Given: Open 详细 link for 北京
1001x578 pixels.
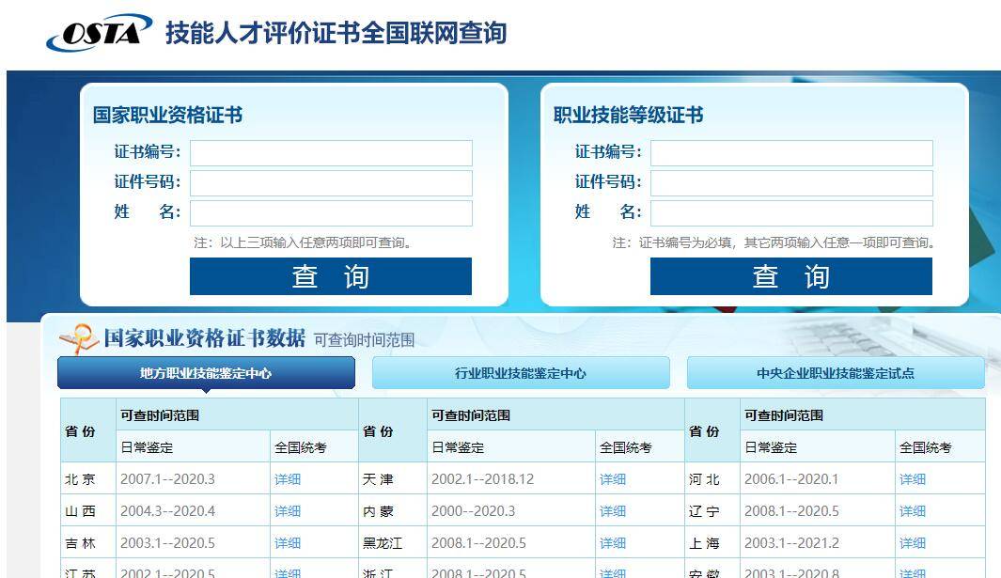Looking at the screenshot, I should click(x=288, y=479).
